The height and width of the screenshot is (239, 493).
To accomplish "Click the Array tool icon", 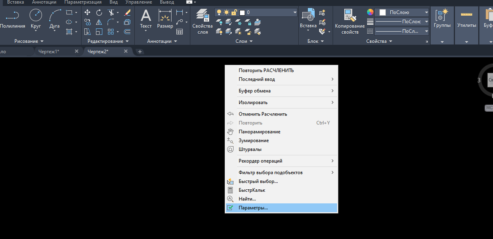I will click(x=111, y=32).
